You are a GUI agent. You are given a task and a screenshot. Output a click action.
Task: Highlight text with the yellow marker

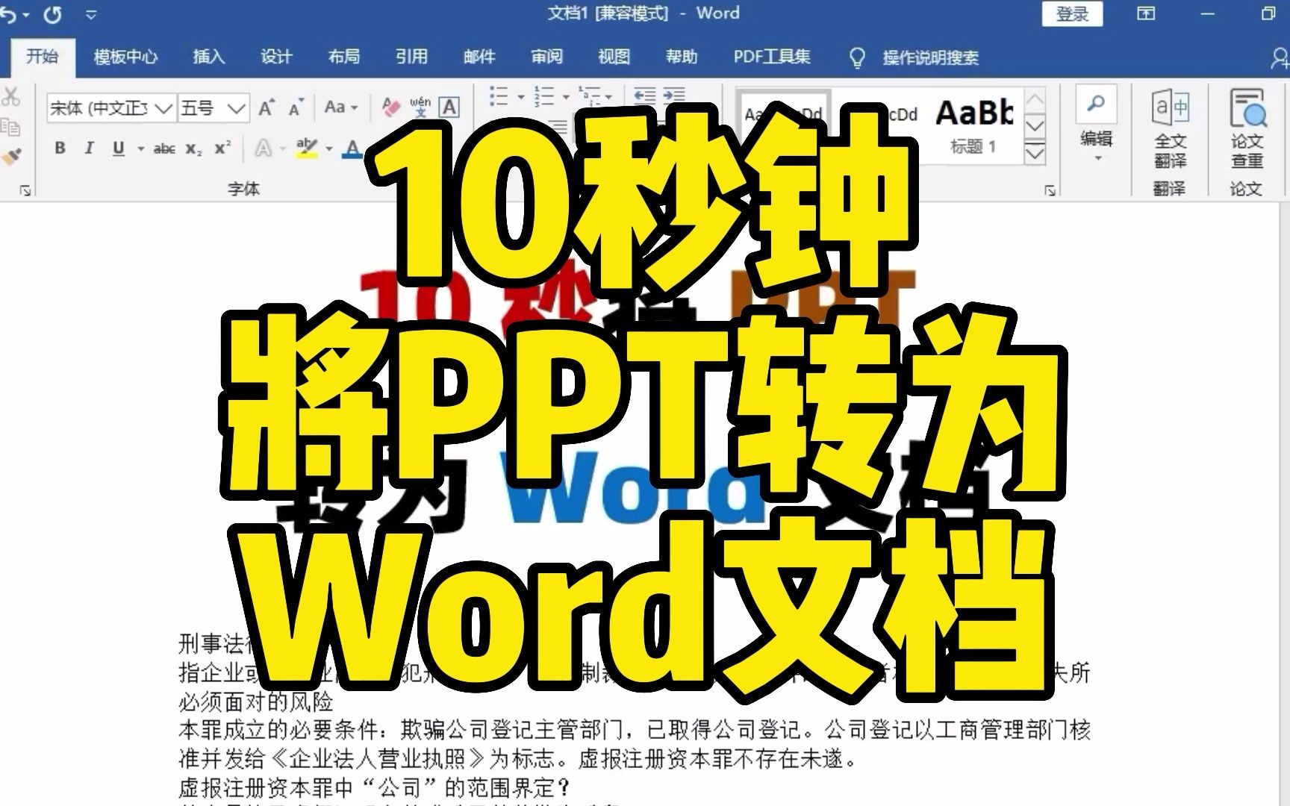(x=307, y=148)
